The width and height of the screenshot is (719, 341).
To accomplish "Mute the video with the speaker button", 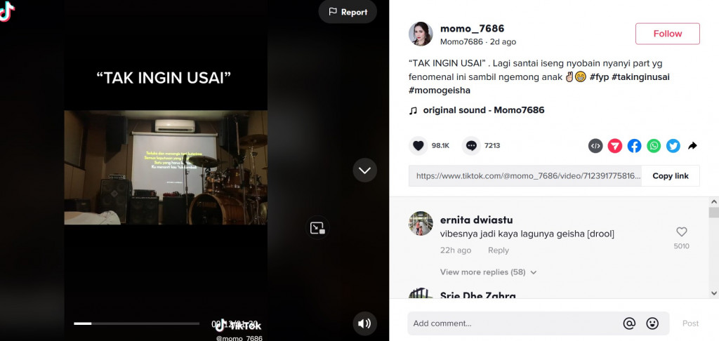I will pos(364,323).
